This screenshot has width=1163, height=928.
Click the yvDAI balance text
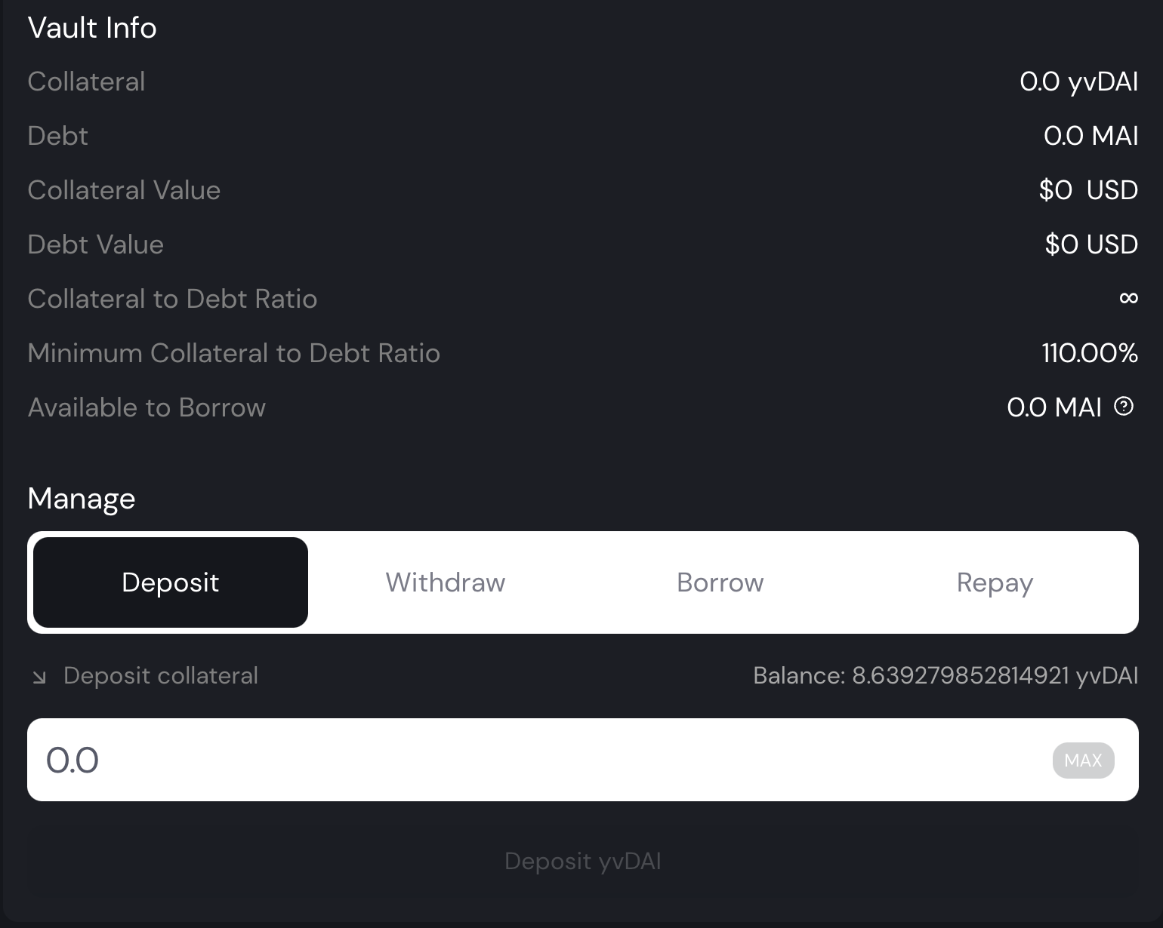pyautogui.click(x=945, y=675)
